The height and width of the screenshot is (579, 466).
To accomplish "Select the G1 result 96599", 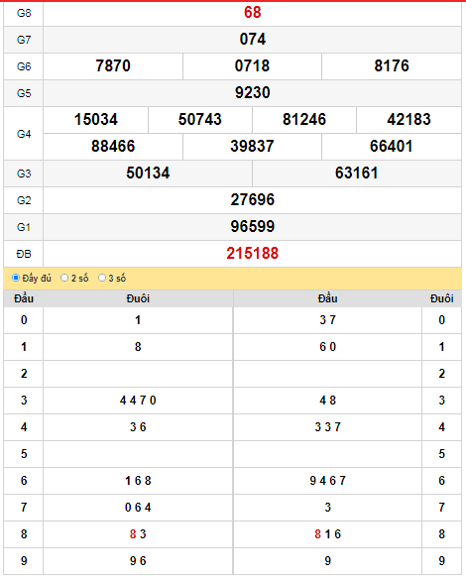I will pyautogui.click(x=252, y=227).
